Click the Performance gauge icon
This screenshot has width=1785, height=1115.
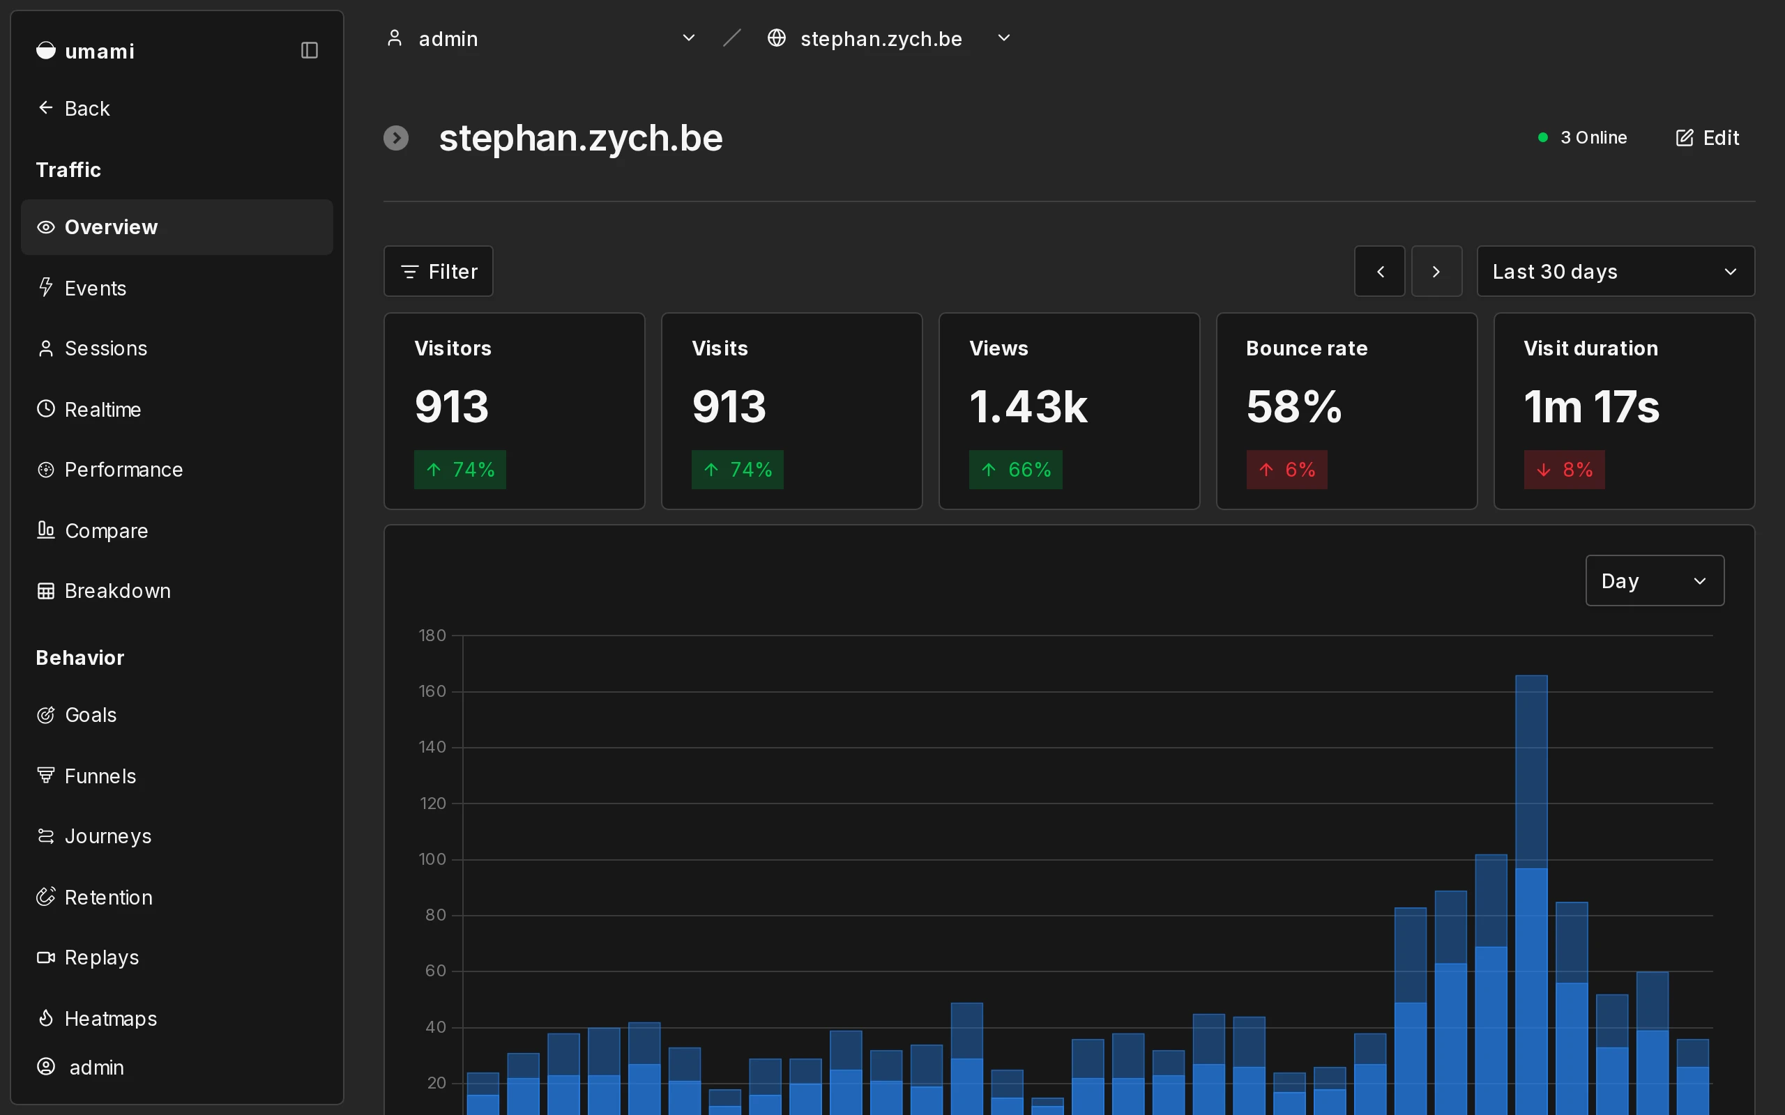click(x=46, y=470)
